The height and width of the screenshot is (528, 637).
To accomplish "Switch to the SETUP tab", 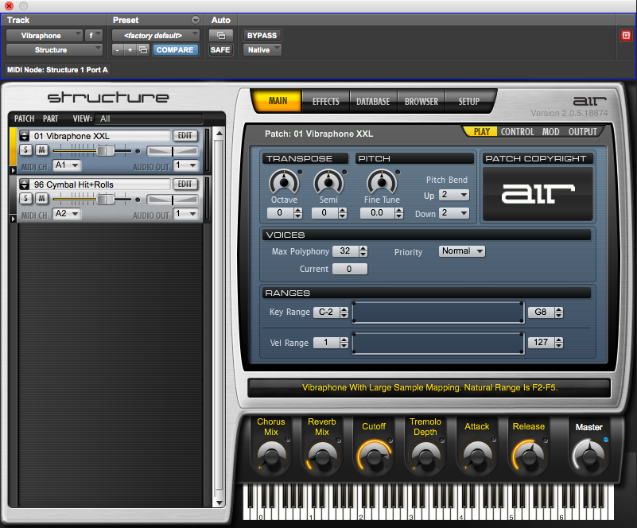I will (x=469, y=101).
